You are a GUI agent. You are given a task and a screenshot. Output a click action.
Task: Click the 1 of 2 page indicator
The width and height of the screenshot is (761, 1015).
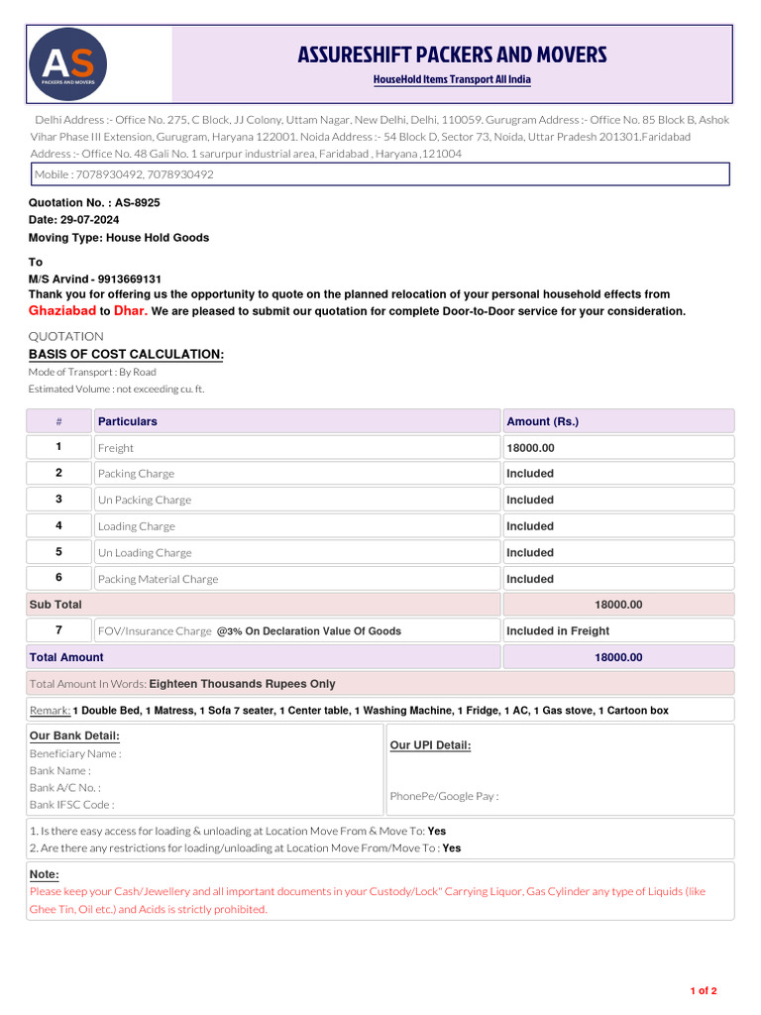click(x=704, y=990)
